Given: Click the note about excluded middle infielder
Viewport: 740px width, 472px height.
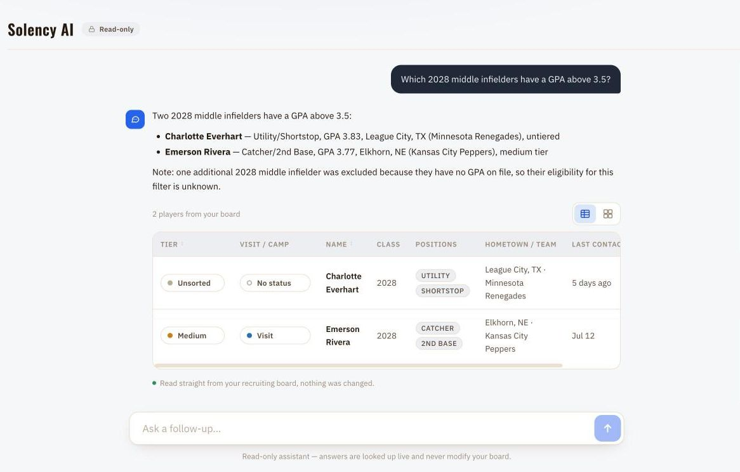Looking at the screenshot, I should [x=383, y=179].
